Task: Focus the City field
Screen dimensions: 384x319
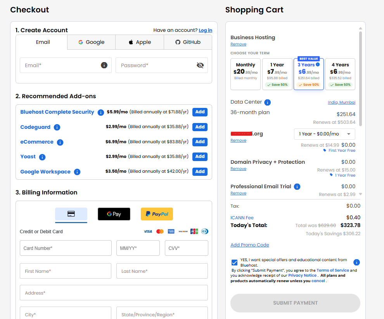Action: click(66, 313)
